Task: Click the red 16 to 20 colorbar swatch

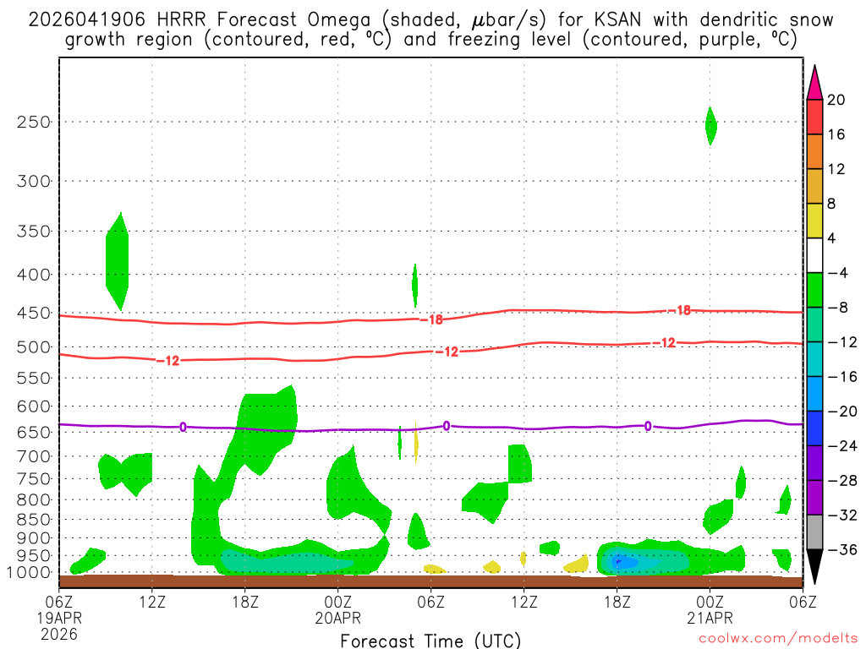Action: point(814,117)
